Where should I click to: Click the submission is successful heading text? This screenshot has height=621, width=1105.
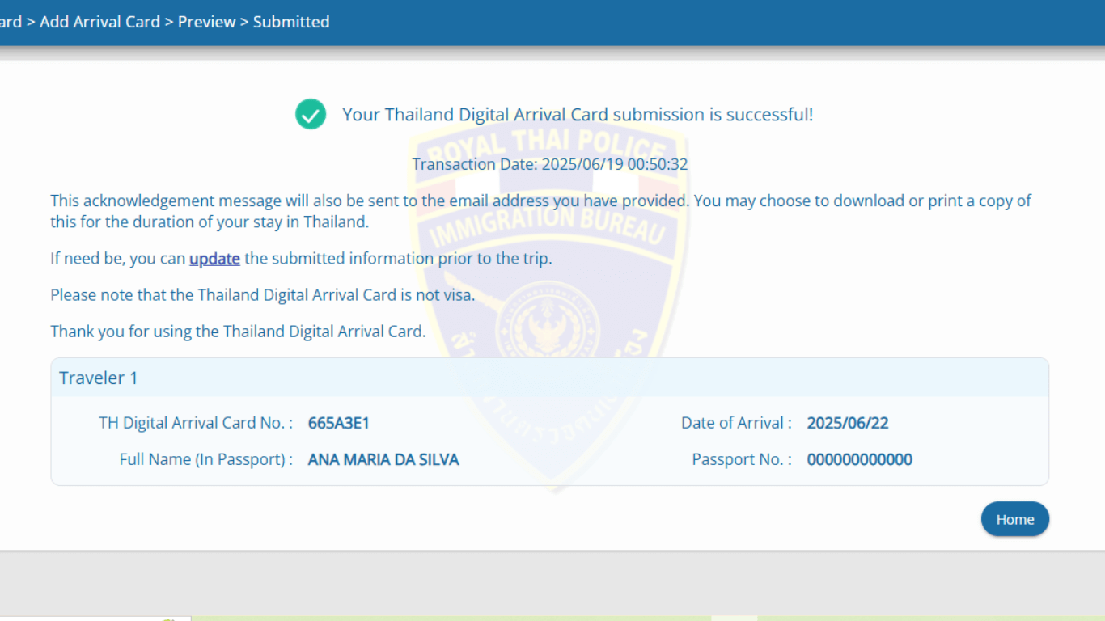[x=578, y=115]
